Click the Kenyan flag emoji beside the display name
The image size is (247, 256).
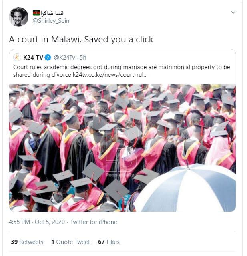tap(36, 13)
